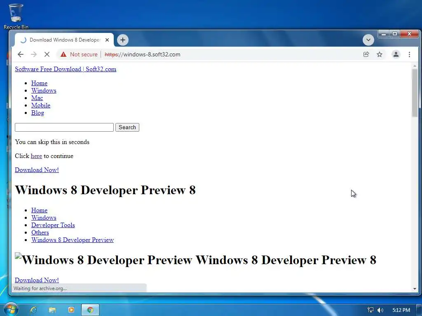Open the Software Free Download Soft32.com link

tap(66, 69)
